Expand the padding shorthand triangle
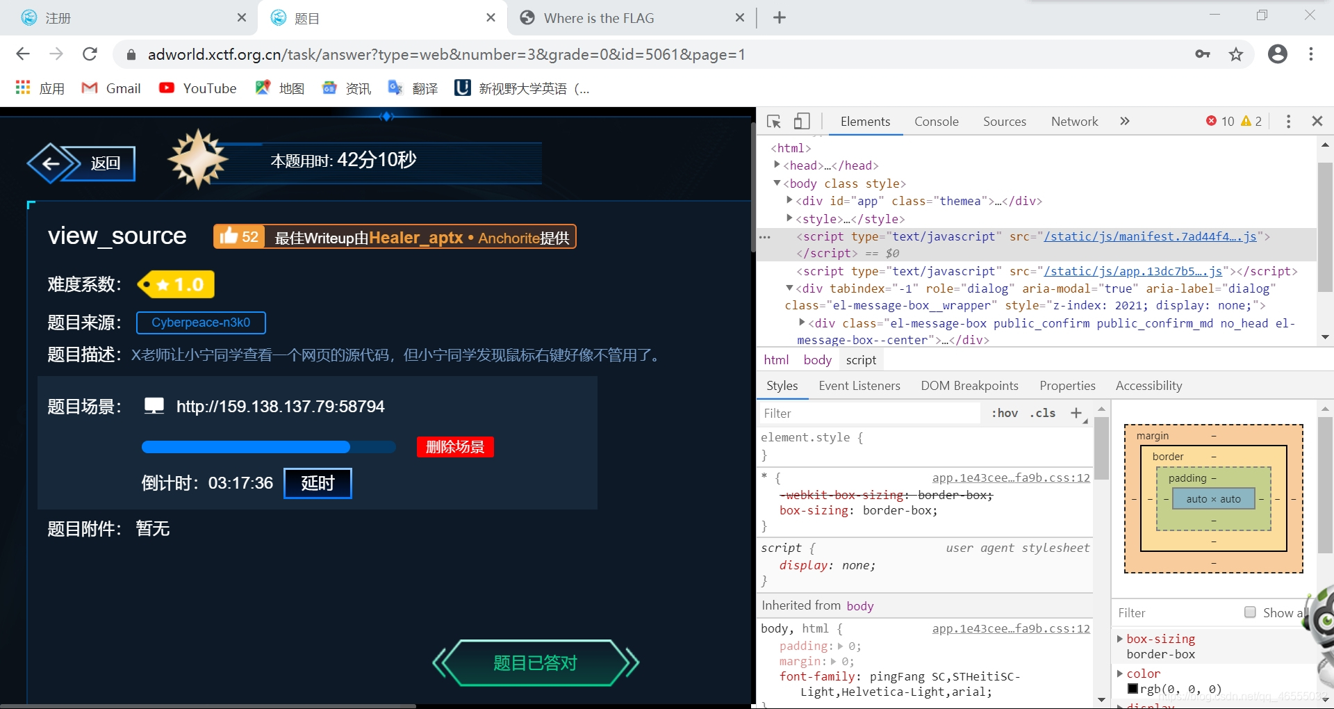 pyautogui.click(x=840, y=646)
